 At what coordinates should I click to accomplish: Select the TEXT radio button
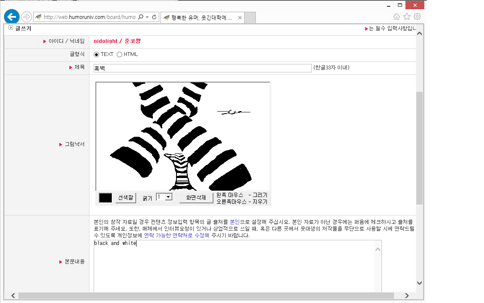pyautogui.click(x=97, y=54)
